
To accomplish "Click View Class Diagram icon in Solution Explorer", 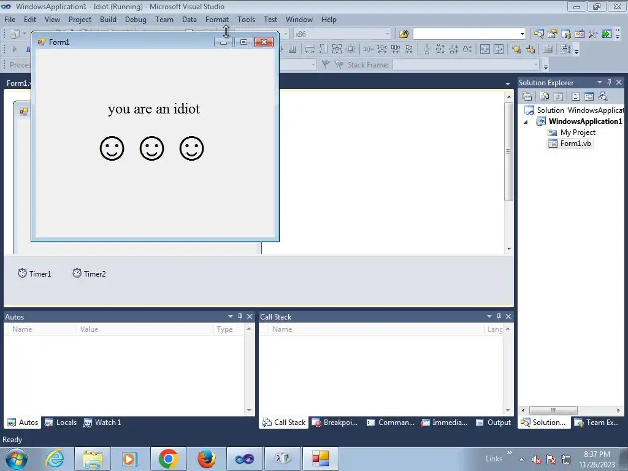I will pos(602,96).
